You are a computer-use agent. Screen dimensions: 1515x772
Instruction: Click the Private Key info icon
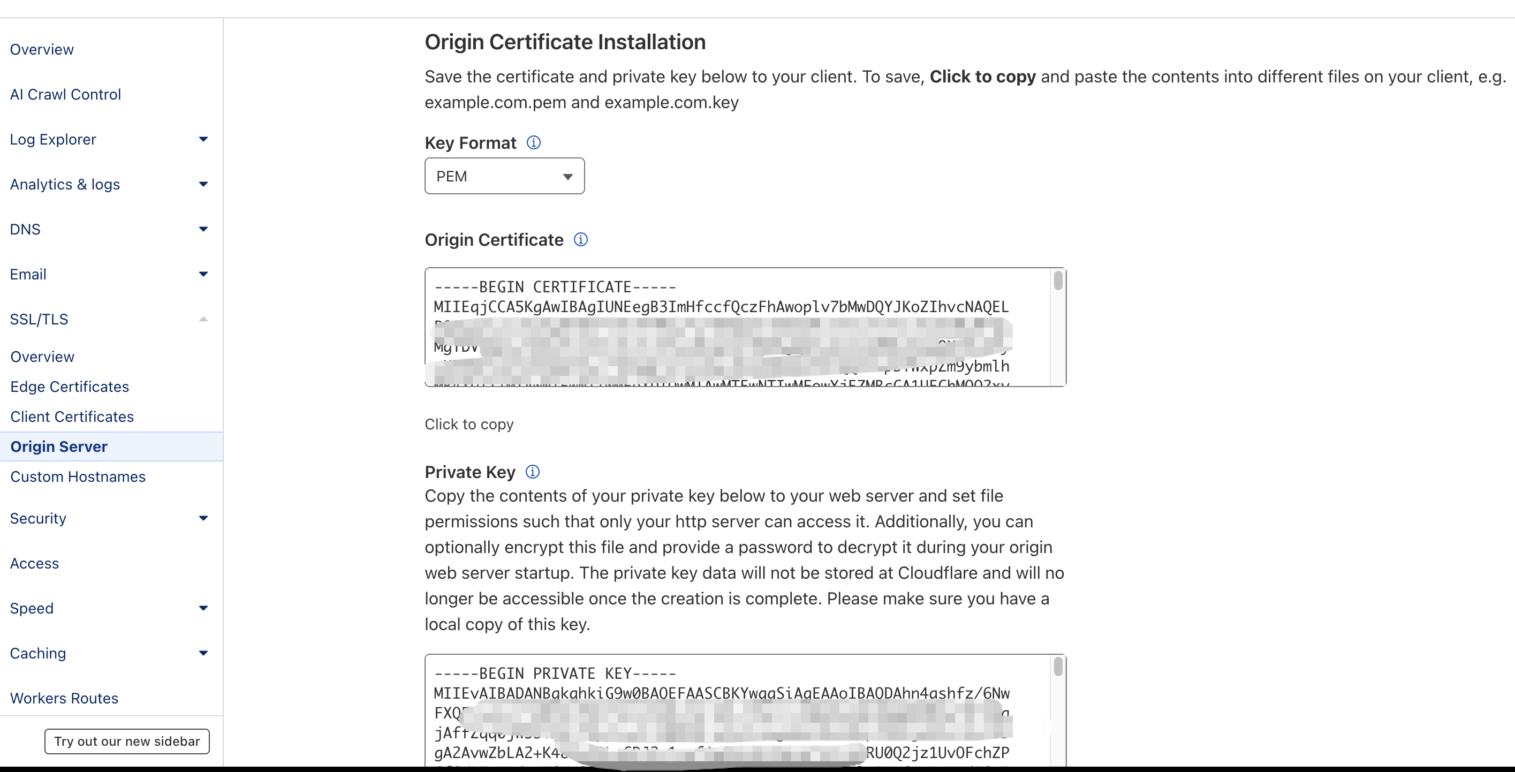(x=532, y=472)
